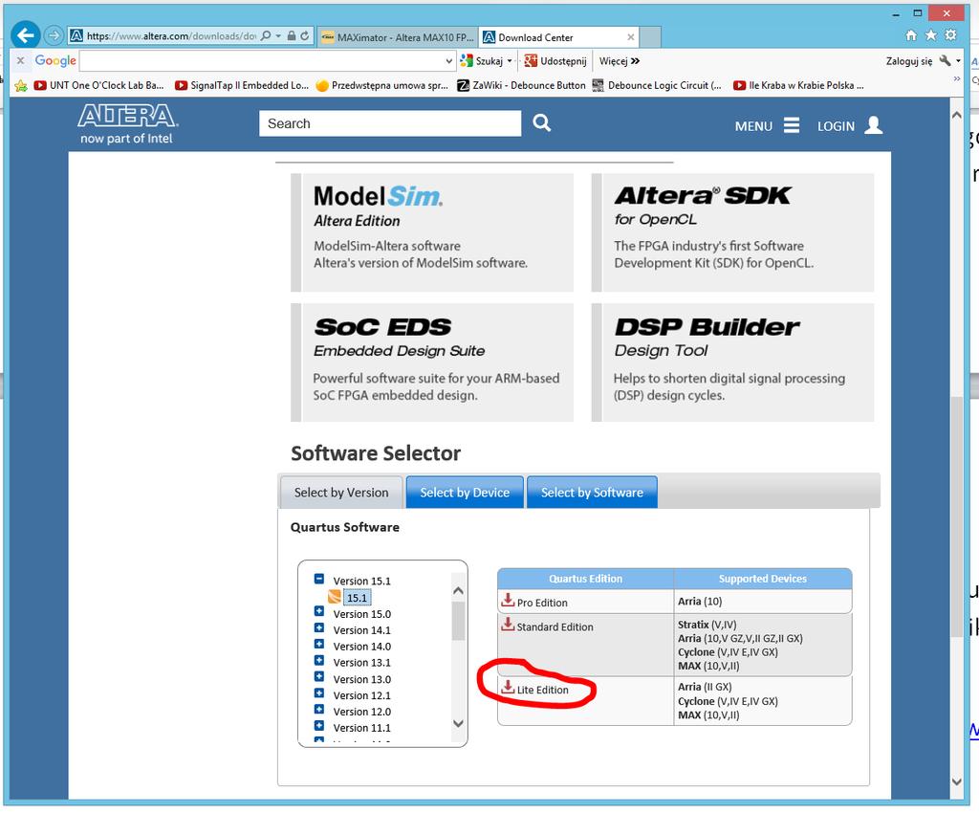The height and width of the screenshot is (813, 979).
Task: Go back using the browser back arrow
Action: (26, 35)
